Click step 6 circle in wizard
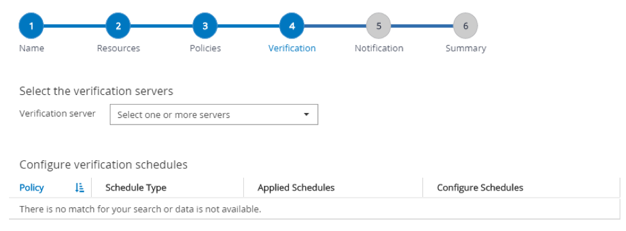Viewport: 626px width, 231px height. click(x=465, y=26)
